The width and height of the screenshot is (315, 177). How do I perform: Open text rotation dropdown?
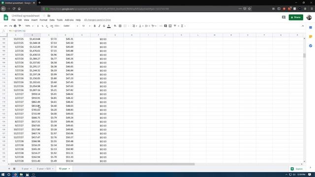click(154, 26)
